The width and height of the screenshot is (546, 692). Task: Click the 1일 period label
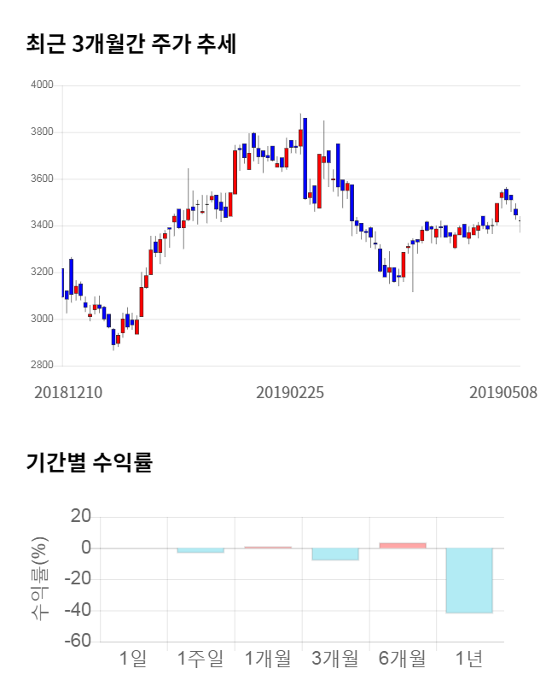click(x=134, y=659)
